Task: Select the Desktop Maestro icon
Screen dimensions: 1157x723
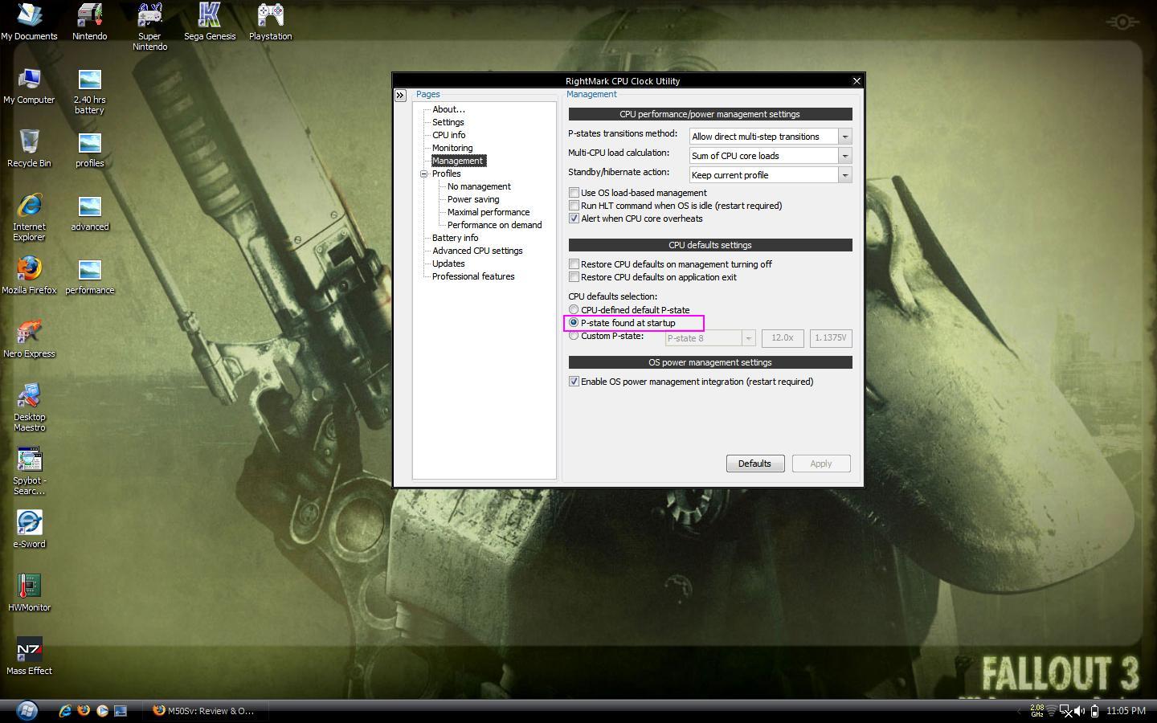Action: pyautogui.click(x=29, y=407)
